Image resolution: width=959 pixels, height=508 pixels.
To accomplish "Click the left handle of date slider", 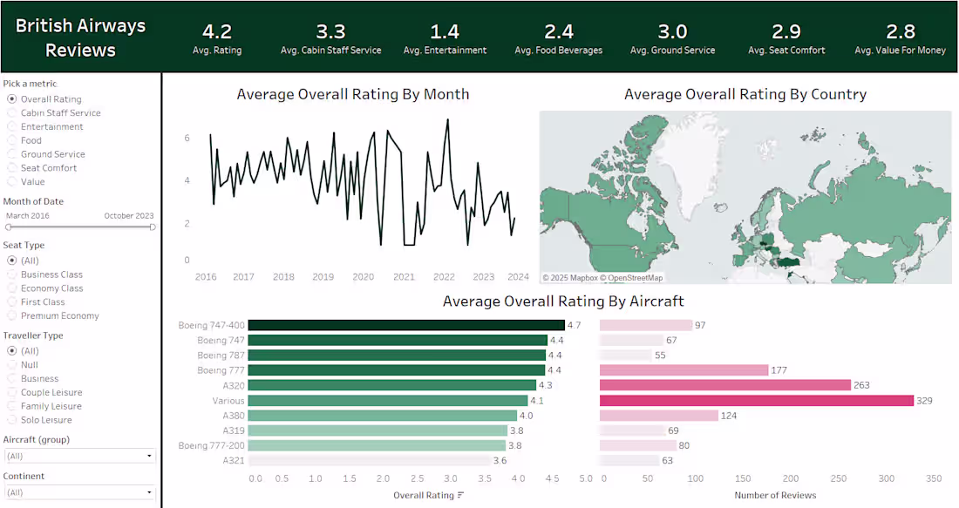I will pos(8,227).
